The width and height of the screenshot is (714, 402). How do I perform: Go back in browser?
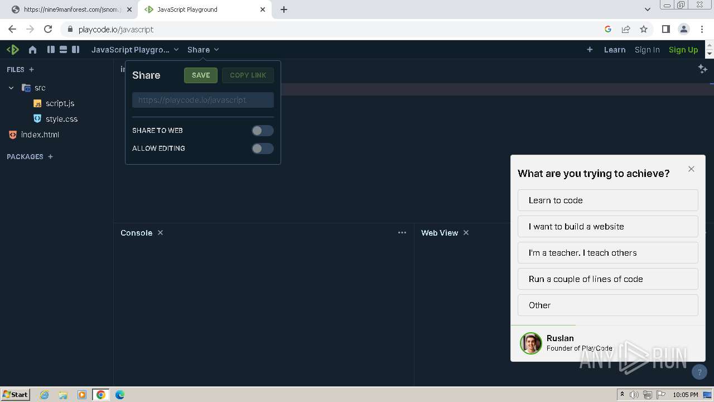click(x=12, y=29)
